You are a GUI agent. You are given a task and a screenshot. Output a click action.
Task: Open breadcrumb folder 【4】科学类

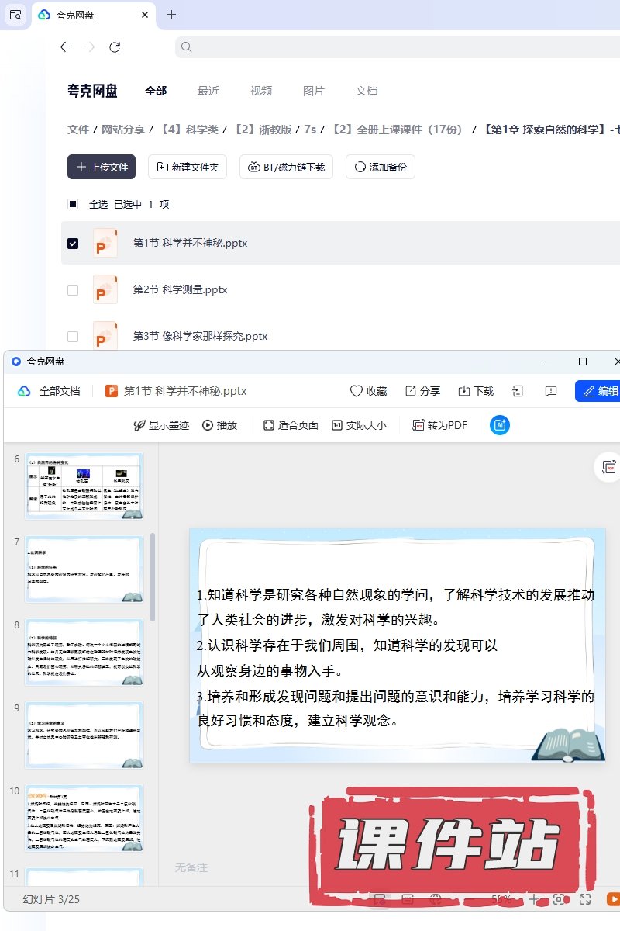(x=189, y=130)
